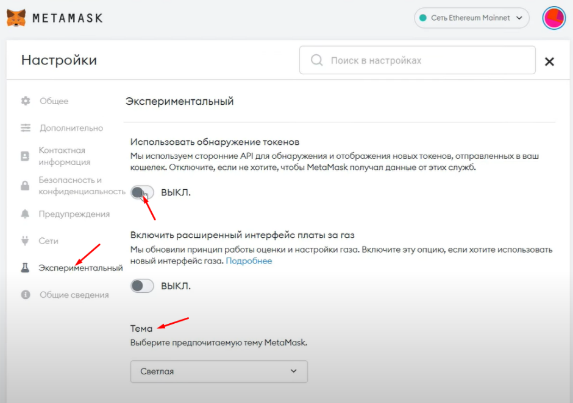Go to Безопасность и конфиденциальность section
The width and height of the screenshot is (573, 403).
pos(82,186)
